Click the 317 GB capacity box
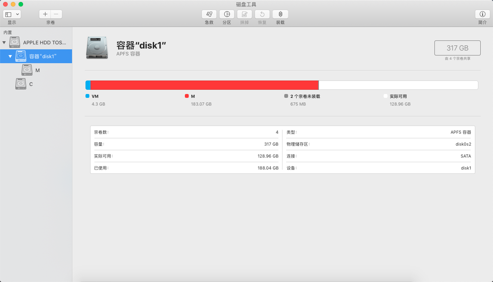Screen dimensions: 493x282 pyautogui.click(x=458, y=48)
